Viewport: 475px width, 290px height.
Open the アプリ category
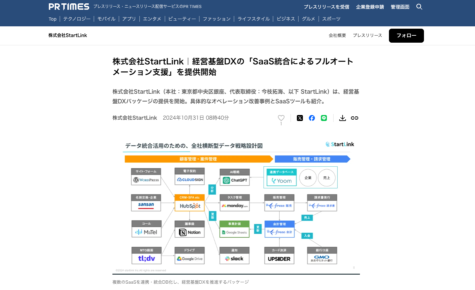[129, 19]
